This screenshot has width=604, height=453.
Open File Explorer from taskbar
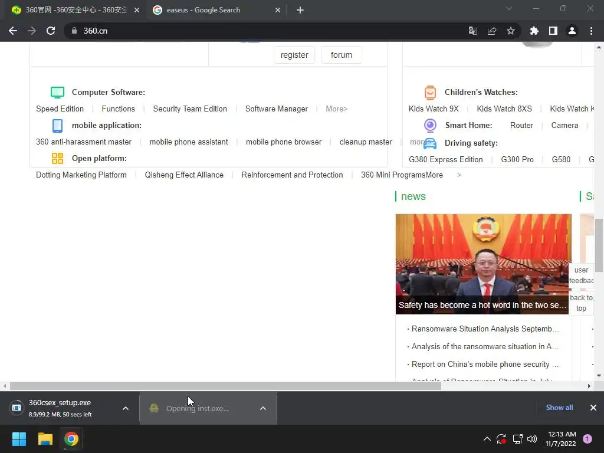click(x=45, y=439)
